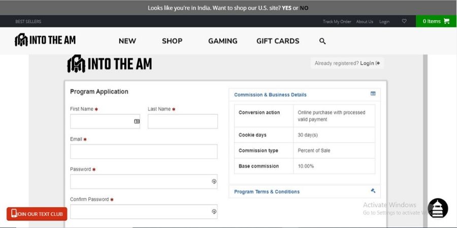Click the Into The AM header logo
This screenshot has height=228, width=457.
coord(45,40)
